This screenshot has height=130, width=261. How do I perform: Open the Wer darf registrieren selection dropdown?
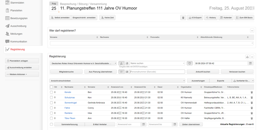(152, 43)
